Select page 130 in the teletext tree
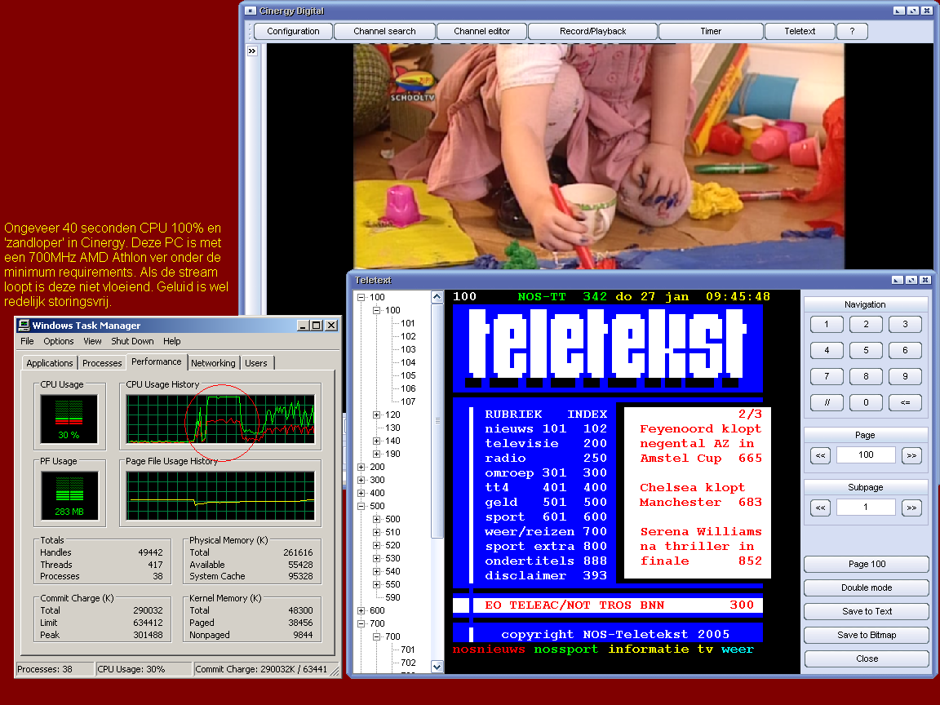The width and height of the screenshot is (940, 705). (392, 428)
